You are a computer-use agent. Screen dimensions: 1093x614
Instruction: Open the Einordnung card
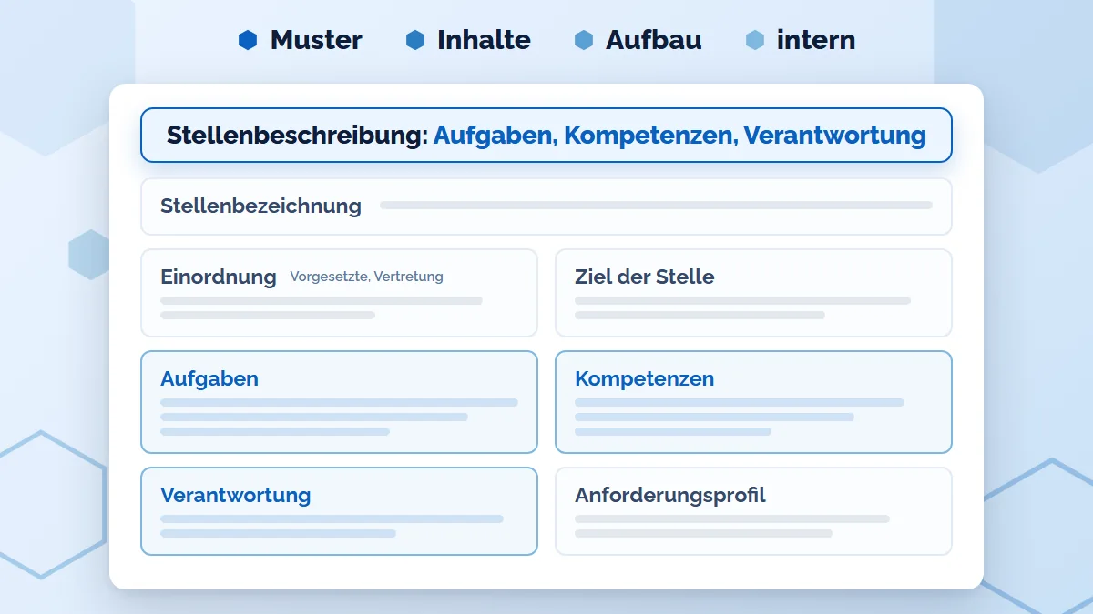coord(339,293)
